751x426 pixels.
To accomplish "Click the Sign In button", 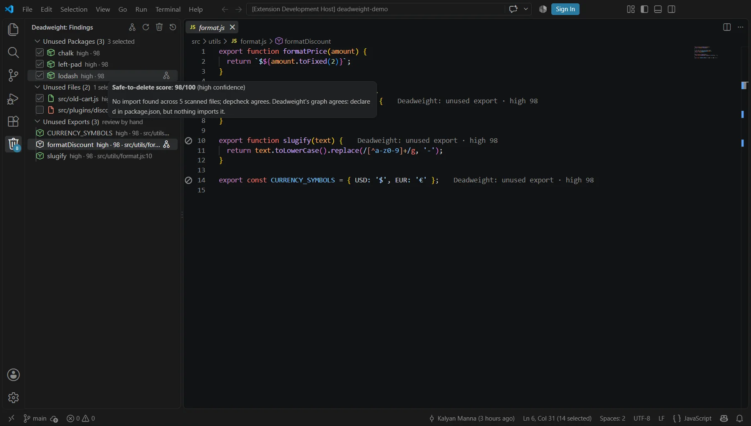I will point(565,9).
